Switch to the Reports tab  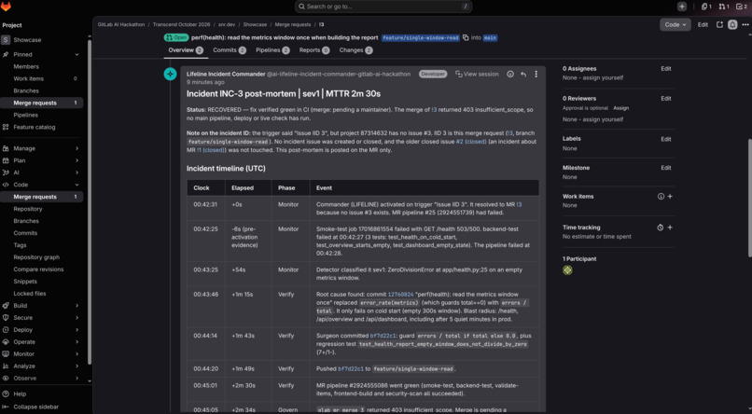point(314,50)
